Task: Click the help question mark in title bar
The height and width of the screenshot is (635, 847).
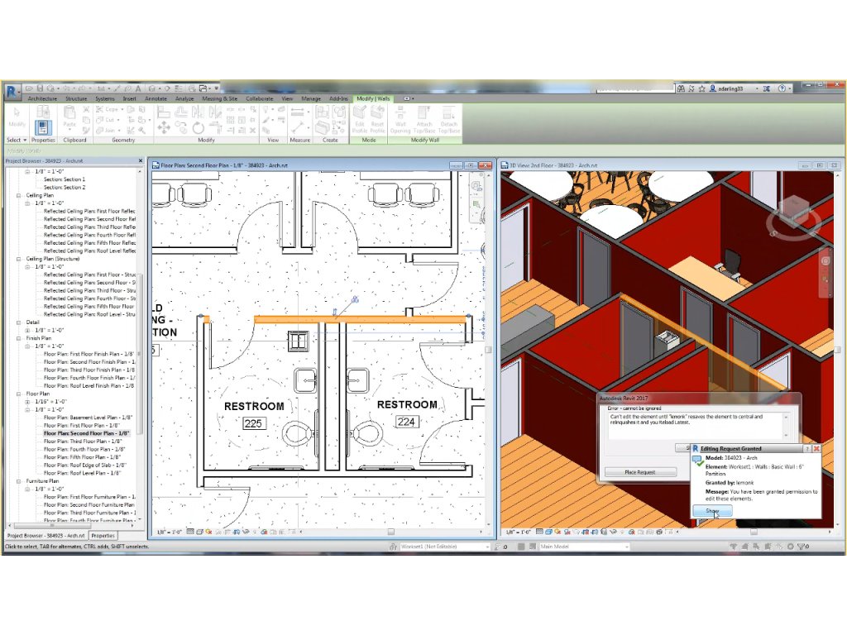Action: (782, 88)
